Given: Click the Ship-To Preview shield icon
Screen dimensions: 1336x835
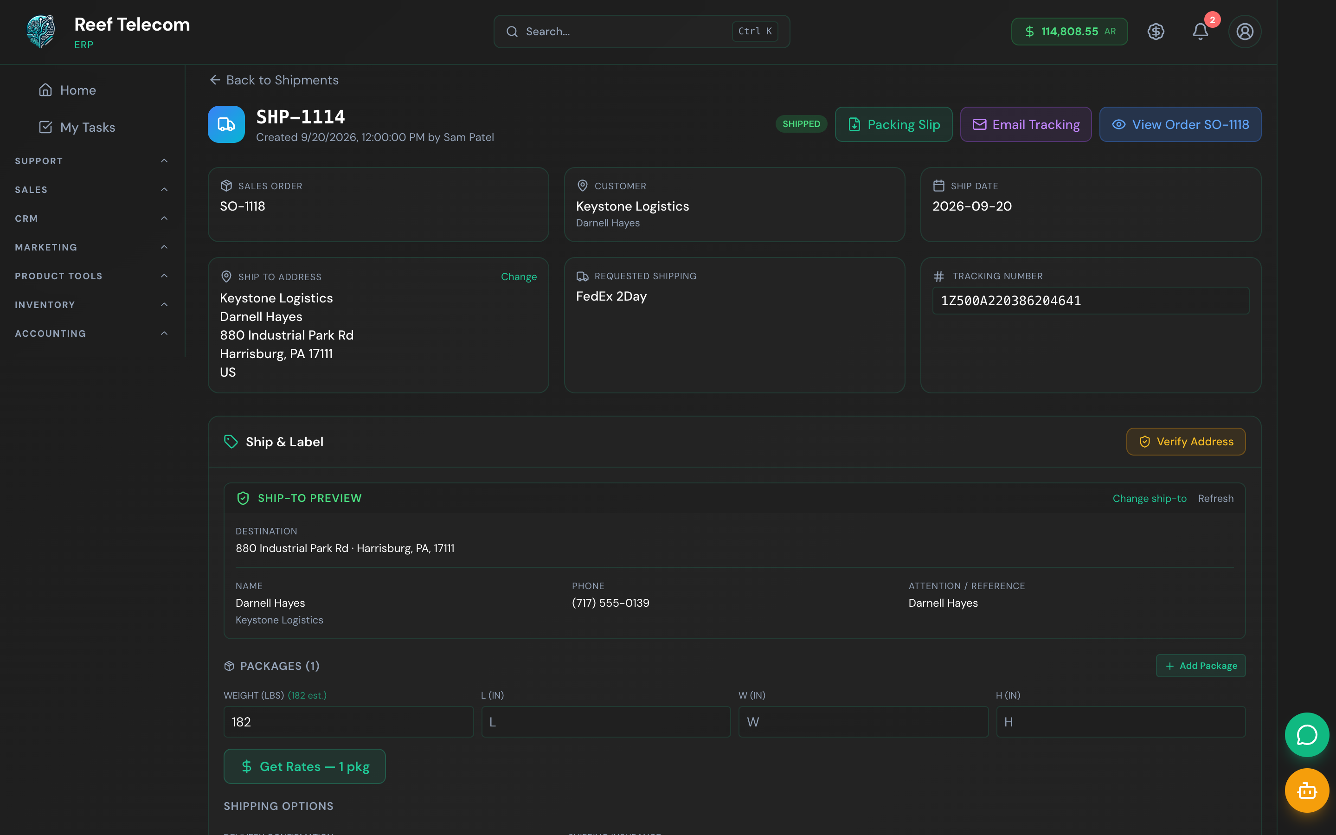Looking at the screenshot, I should (243, 498).
